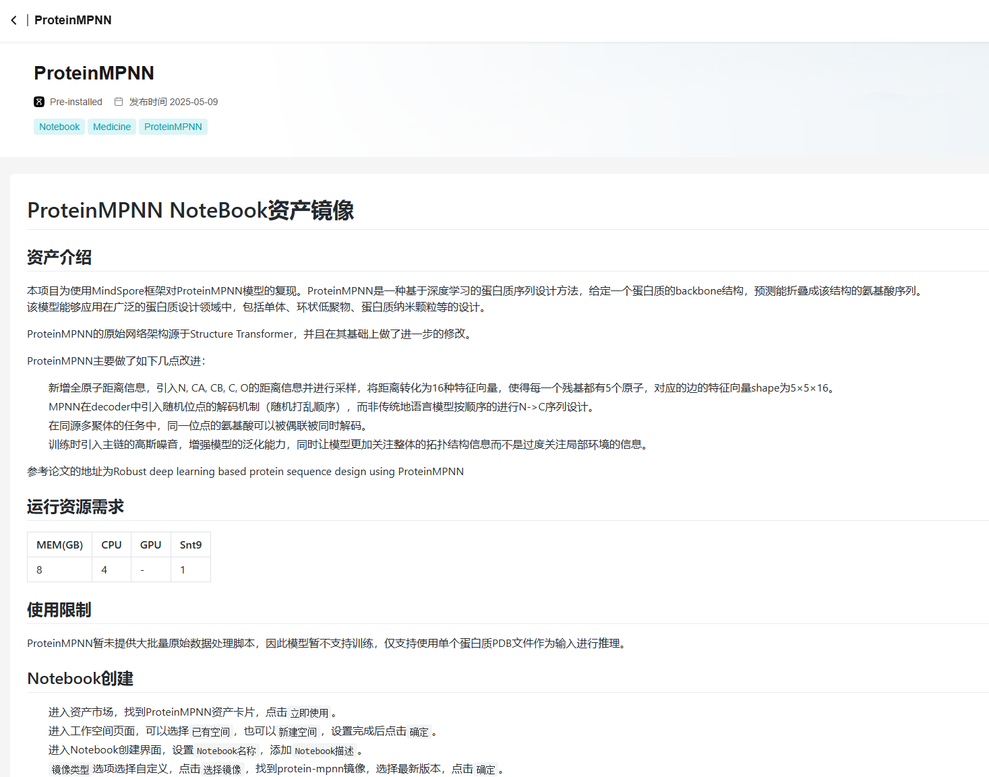Select the ProteinMPNN tag
The height and width of the screenshot is (777, 989).
point(173,127)
